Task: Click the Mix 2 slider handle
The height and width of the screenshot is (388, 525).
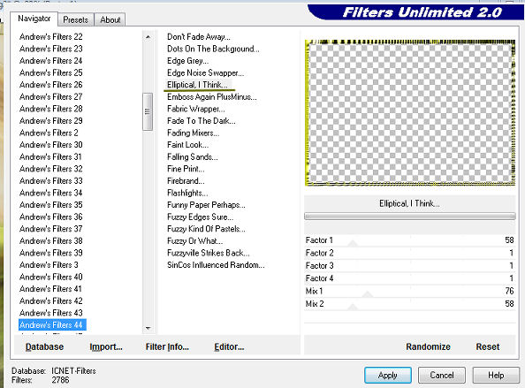Action: 353,307
